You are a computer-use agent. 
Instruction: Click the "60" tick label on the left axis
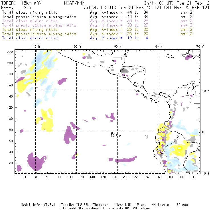tap(11, 141)
